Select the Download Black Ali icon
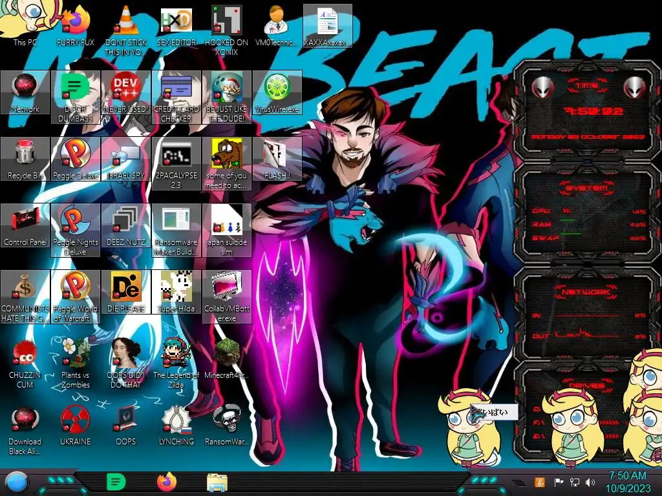This screenshot has width=662, height=496. [x=25, y=430]
